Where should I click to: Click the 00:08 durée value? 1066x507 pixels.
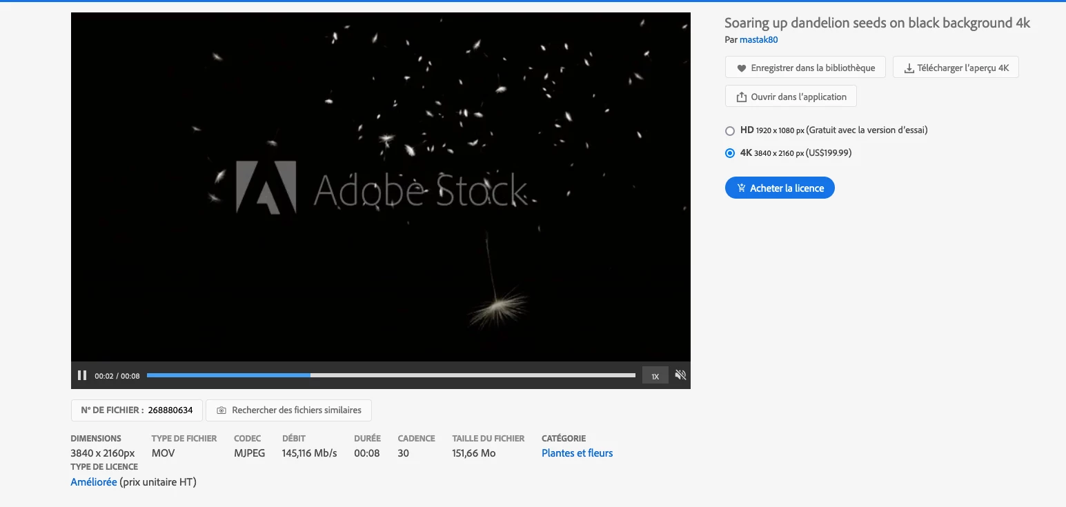click(x=367, y=453)
